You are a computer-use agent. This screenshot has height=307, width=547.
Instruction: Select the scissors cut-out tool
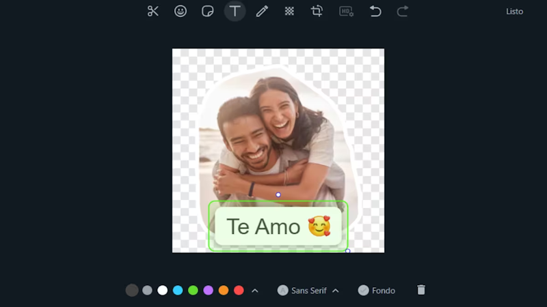[152, 11]
